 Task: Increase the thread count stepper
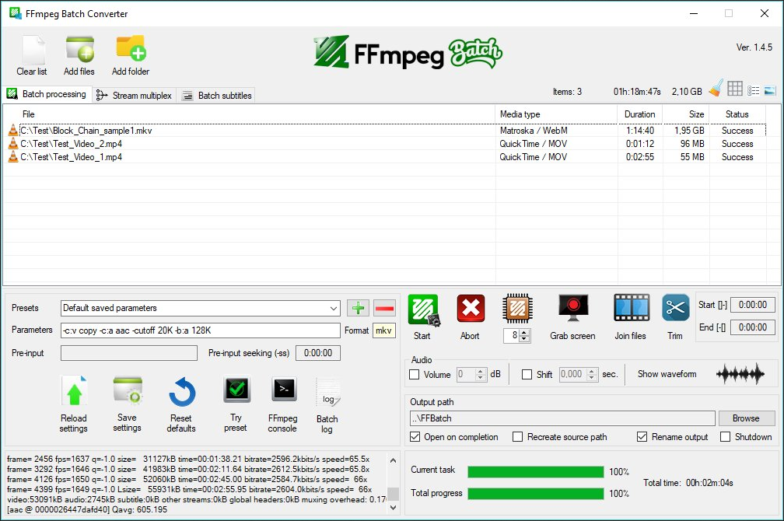[x=524, y=333]
